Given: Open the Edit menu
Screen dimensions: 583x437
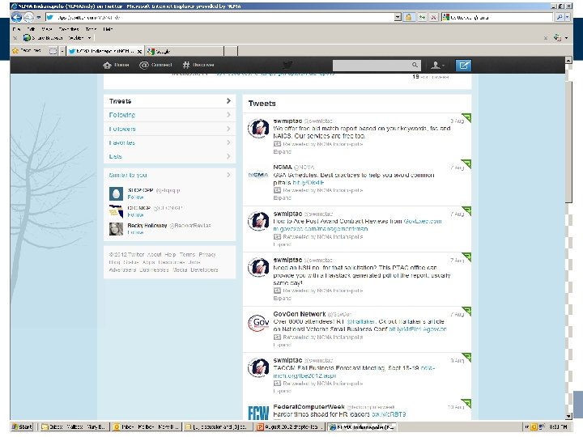Looking at the screenshot, I should point(31,29).
